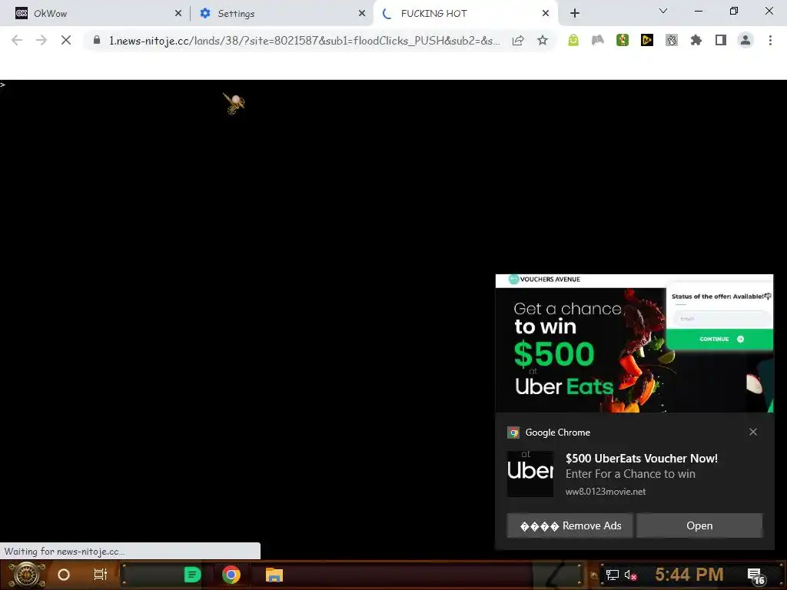
Task: Open the gray game controller extension
Action: (x=598, y=40)
